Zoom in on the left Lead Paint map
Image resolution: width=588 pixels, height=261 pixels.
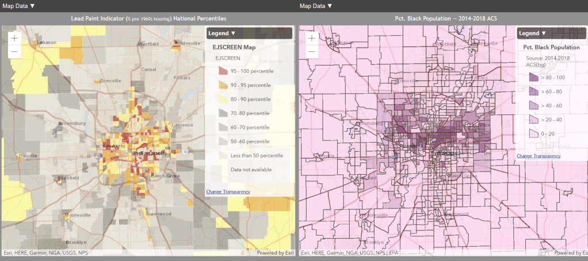click(14, 38)
